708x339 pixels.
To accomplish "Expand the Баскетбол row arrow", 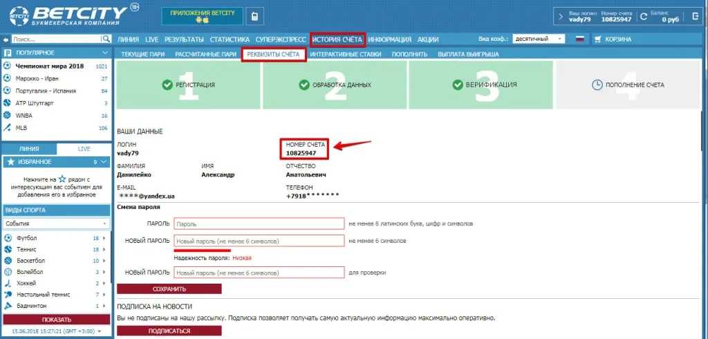I will pyautogui.click(x=104, y=260).
